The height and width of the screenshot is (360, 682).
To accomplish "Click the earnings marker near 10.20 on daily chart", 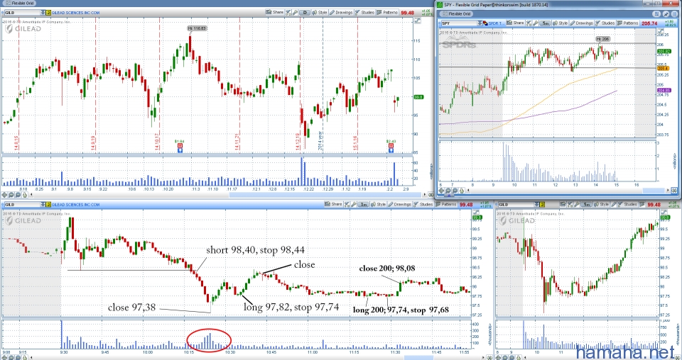I will coord(180,147).
